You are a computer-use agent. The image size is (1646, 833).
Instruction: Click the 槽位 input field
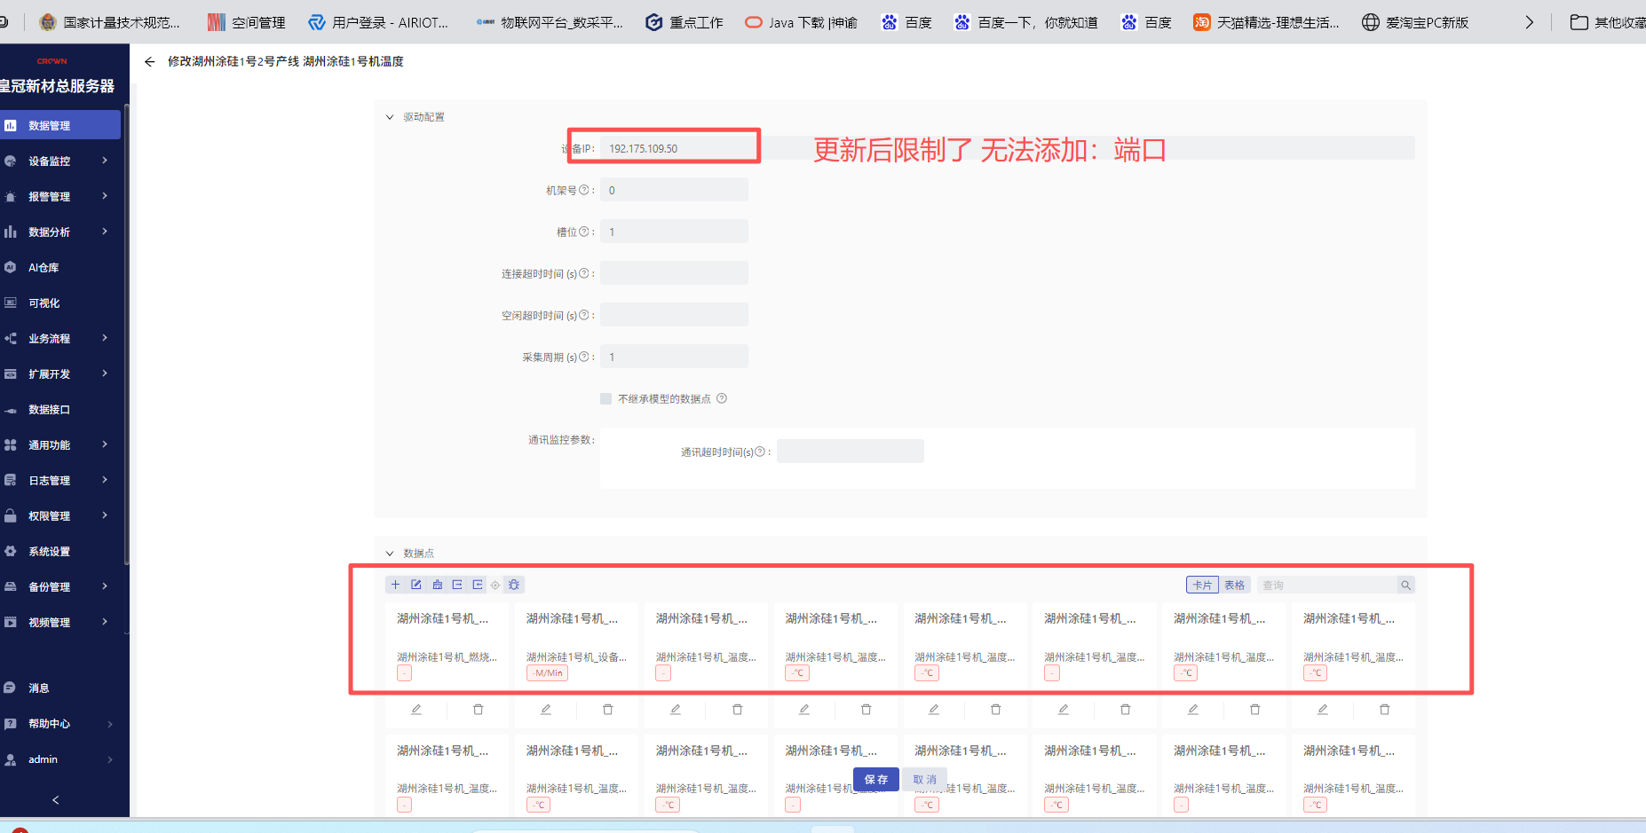pos(675,232)
